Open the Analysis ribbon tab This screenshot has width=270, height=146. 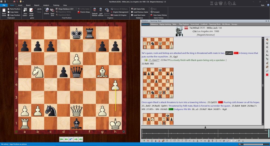tap(46, 5)
